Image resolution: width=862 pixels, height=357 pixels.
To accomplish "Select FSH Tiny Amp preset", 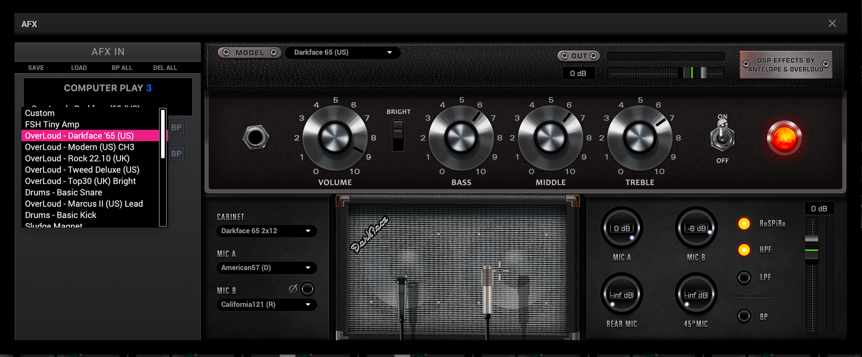I will [90, 124].
